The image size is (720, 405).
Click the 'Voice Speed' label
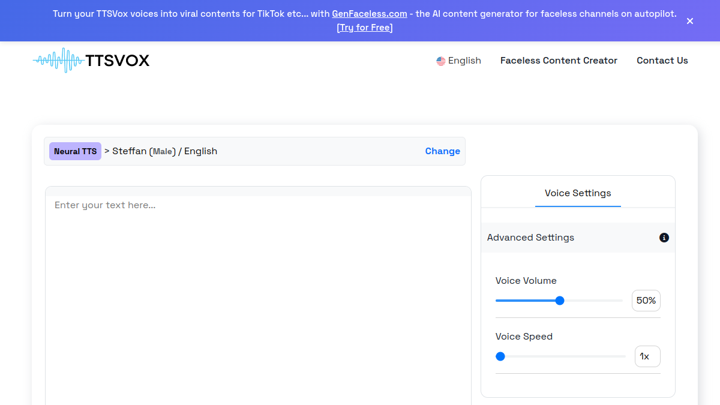pos(524,337)
